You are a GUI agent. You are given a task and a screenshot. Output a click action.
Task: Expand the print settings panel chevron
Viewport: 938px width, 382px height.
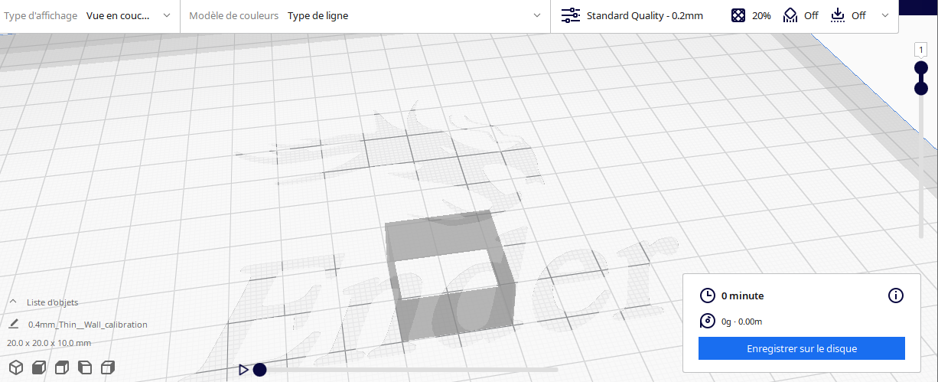tap(886, 15)
